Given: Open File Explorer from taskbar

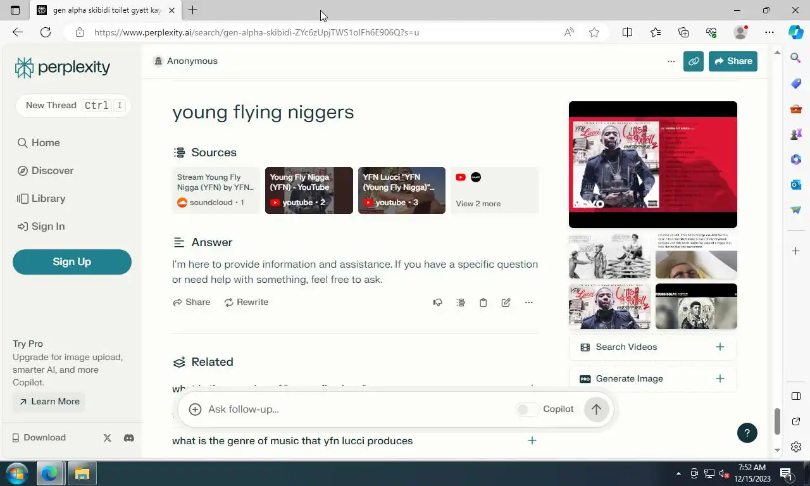Looking at the screenshot, I should pos(82,473).
